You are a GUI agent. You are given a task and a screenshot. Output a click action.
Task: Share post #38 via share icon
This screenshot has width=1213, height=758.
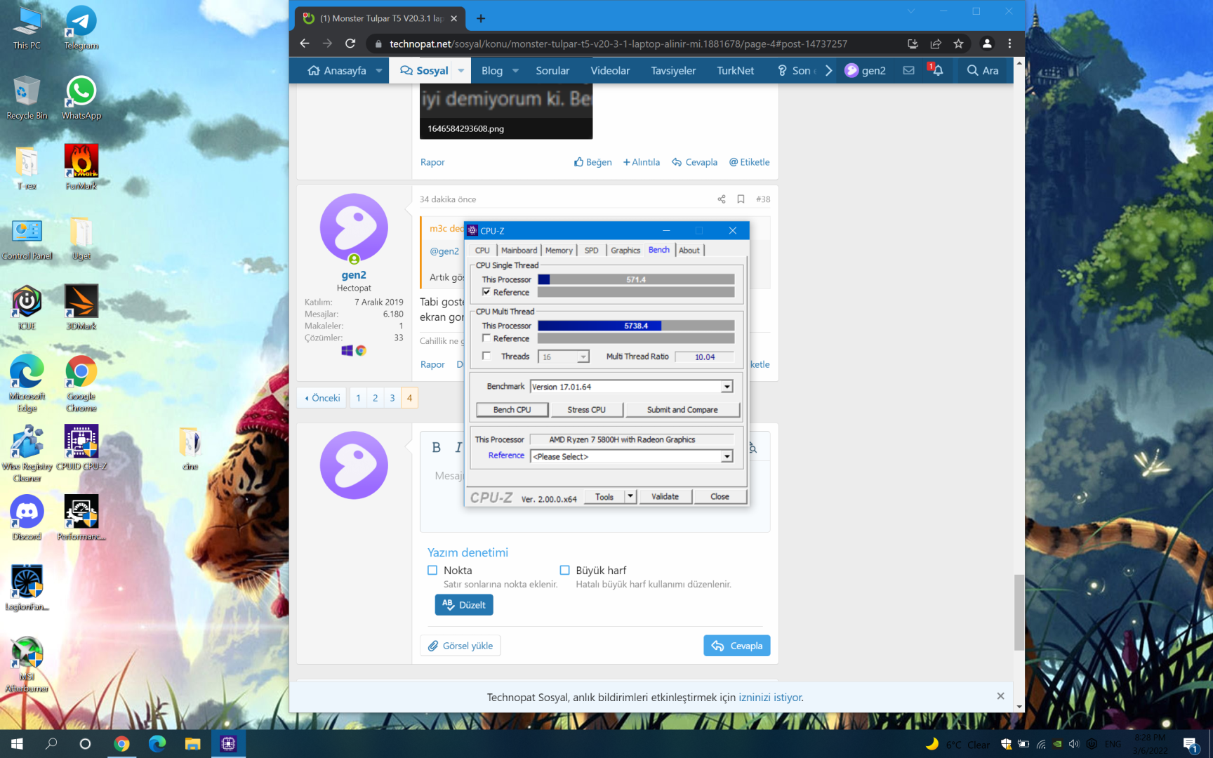point(721,199)
